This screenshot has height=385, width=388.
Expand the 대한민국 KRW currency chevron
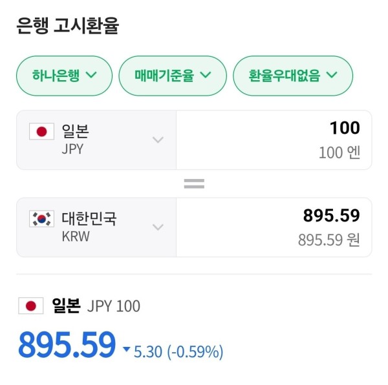click(x=158, y=227)
